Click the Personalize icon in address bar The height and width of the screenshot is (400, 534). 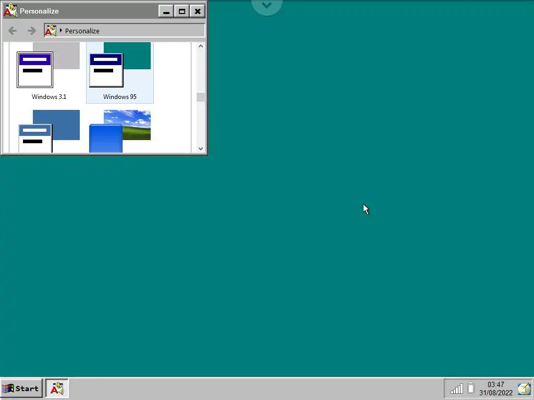pos(51,31)
